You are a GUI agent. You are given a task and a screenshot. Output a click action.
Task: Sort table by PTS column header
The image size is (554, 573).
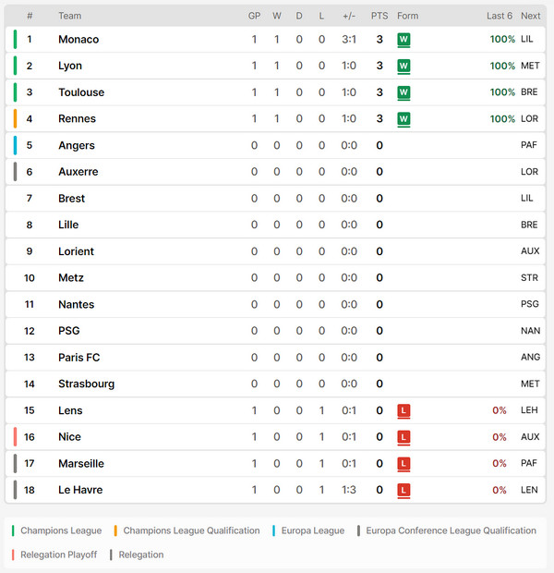click(379, 16)
